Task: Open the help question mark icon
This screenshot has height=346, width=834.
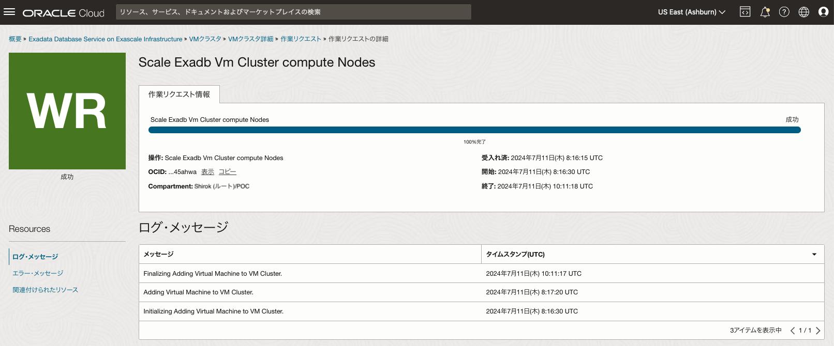Action: pyautogui.click(x=784, y=12)
